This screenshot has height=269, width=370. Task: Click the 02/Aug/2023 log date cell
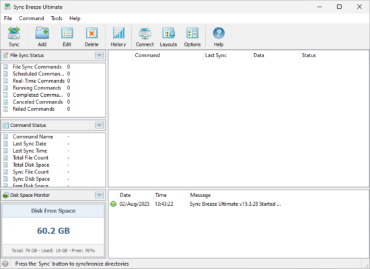tap(135, 204)
